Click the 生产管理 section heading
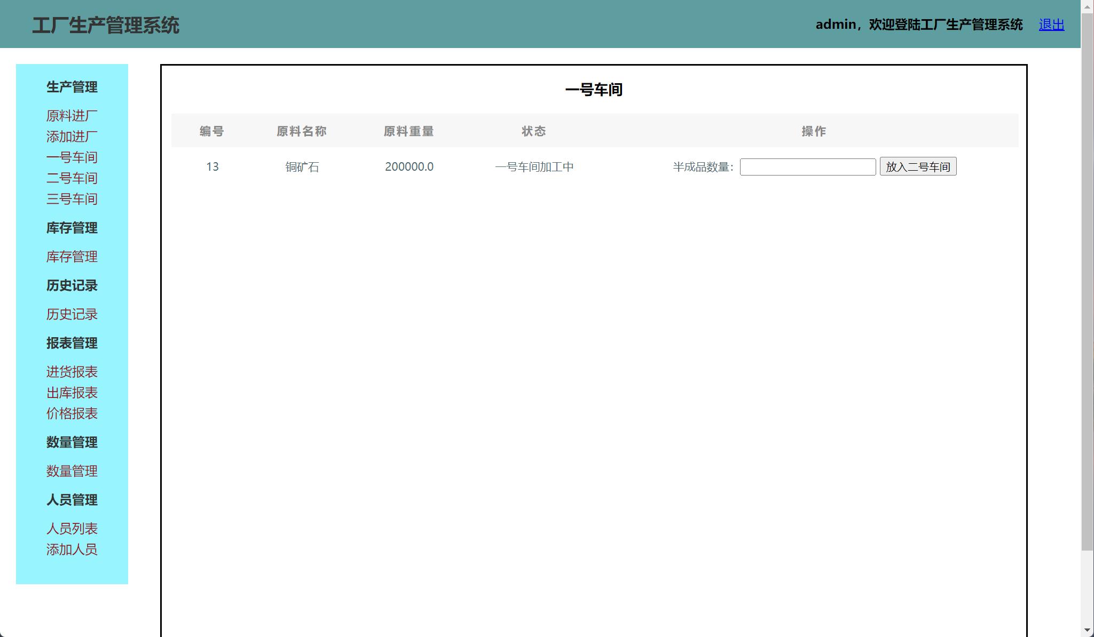The width and height of the screenshot is (1094, 637). click(x=72, y=87)
